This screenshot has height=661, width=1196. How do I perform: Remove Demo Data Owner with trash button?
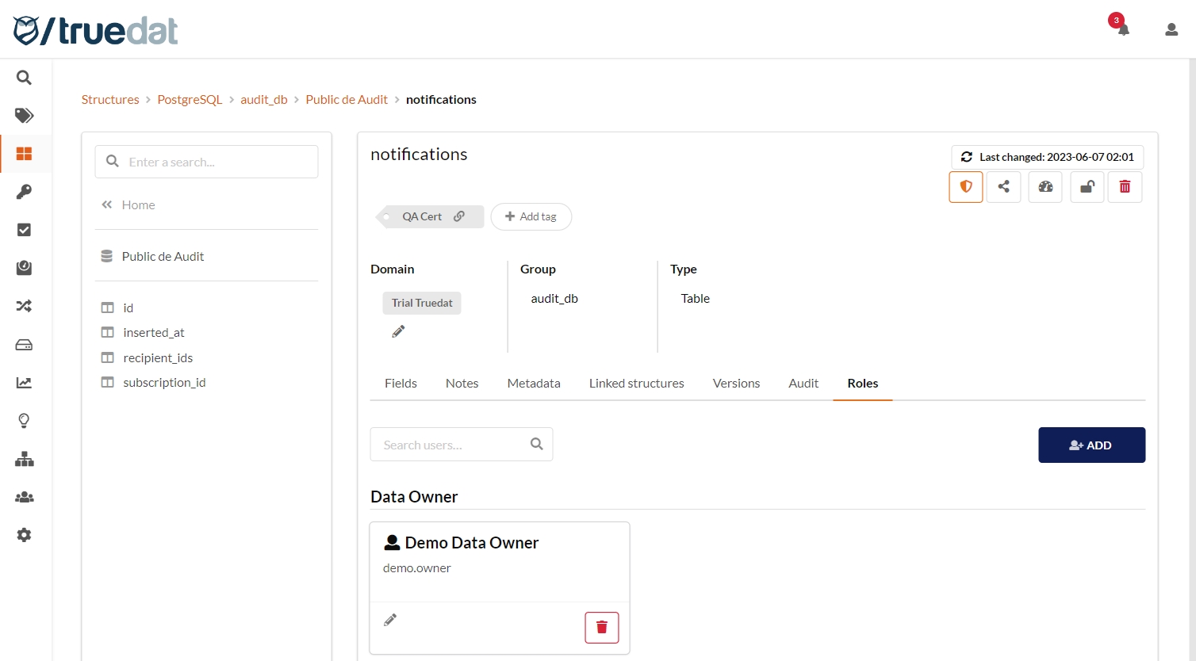point(601,628)
